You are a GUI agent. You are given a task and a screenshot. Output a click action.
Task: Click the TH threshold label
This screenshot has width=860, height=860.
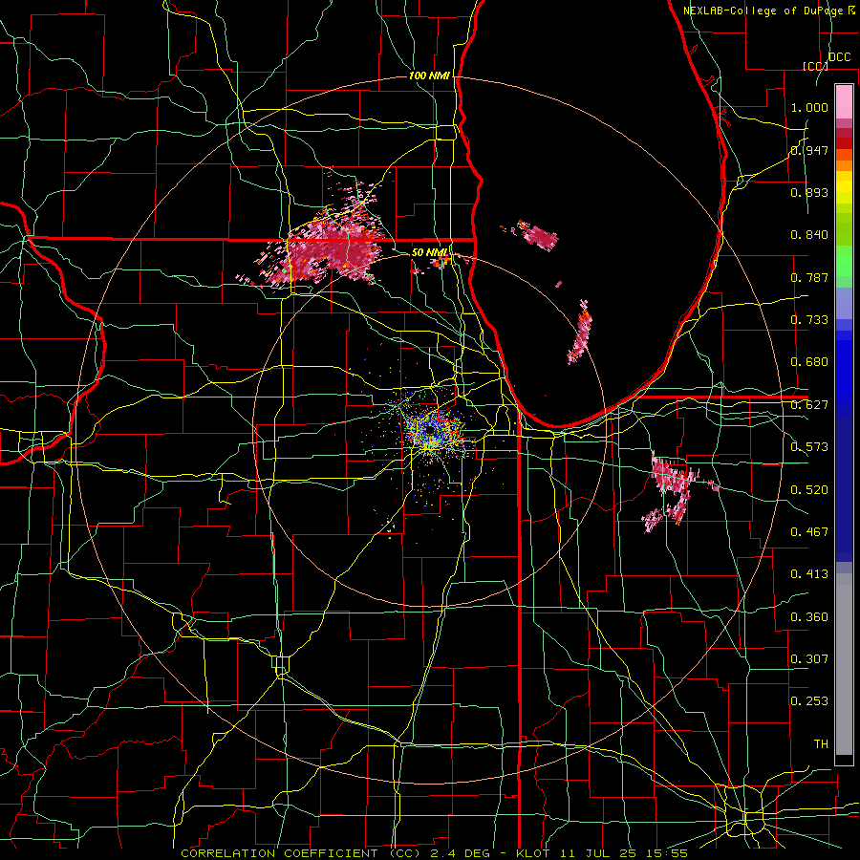pyautogui.click(x=821, y=744)
